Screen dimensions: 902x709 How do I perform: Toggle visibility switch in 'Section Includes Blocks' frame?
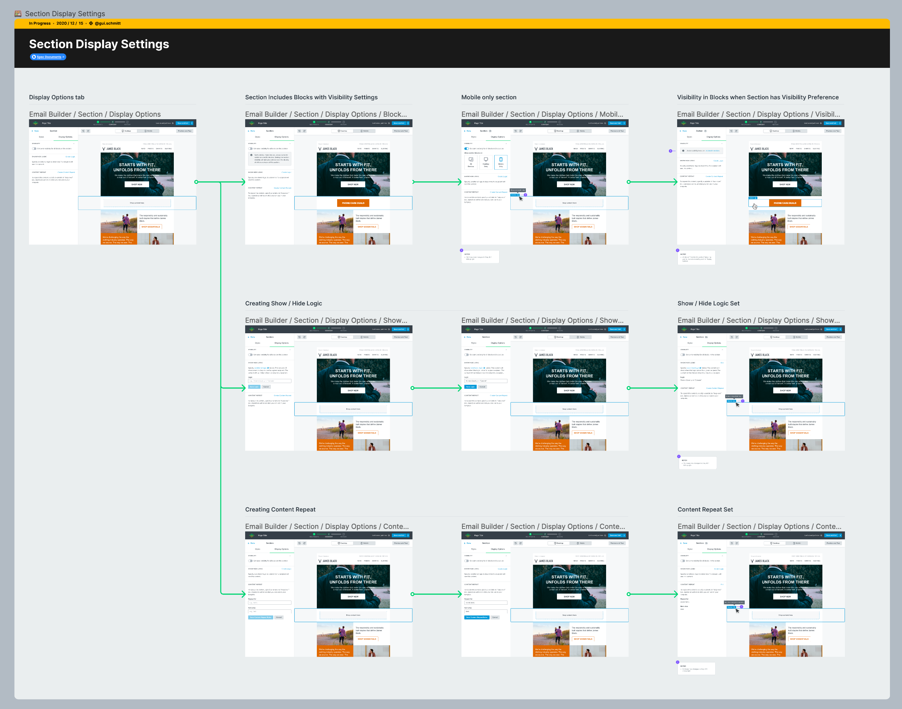[250, 149]
